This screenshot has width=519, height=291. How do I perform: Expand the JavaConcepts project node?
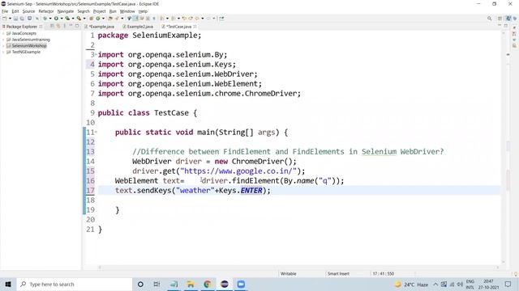click(3, 33)
